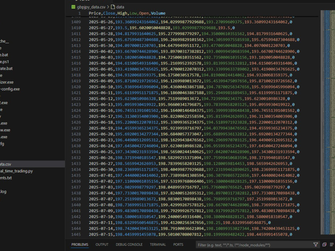The width and height of the screenshot is (335, 251).
Task: Switch to the OUTPUT panel tab
Action: click(102, 245)
